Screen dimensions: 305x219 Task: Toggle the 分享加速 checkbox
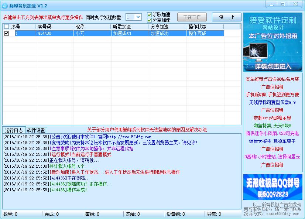(x=150, y=20)
